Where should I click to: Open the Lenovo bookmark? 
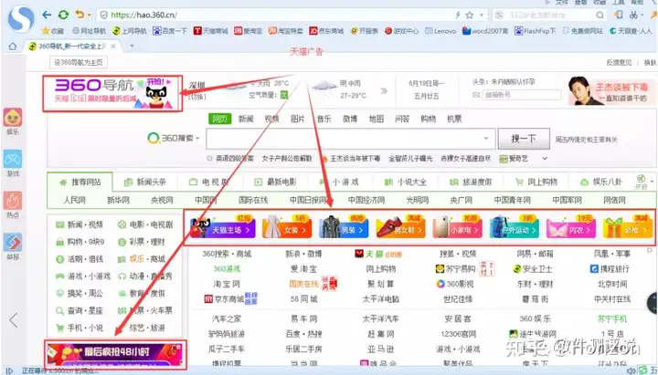click(x=440, y=31)
